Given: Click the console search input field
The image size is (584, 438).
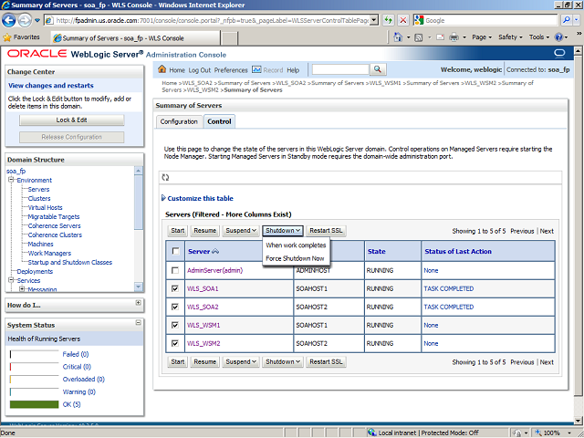Looking at the screenshot, I should [x=339, y=70].
